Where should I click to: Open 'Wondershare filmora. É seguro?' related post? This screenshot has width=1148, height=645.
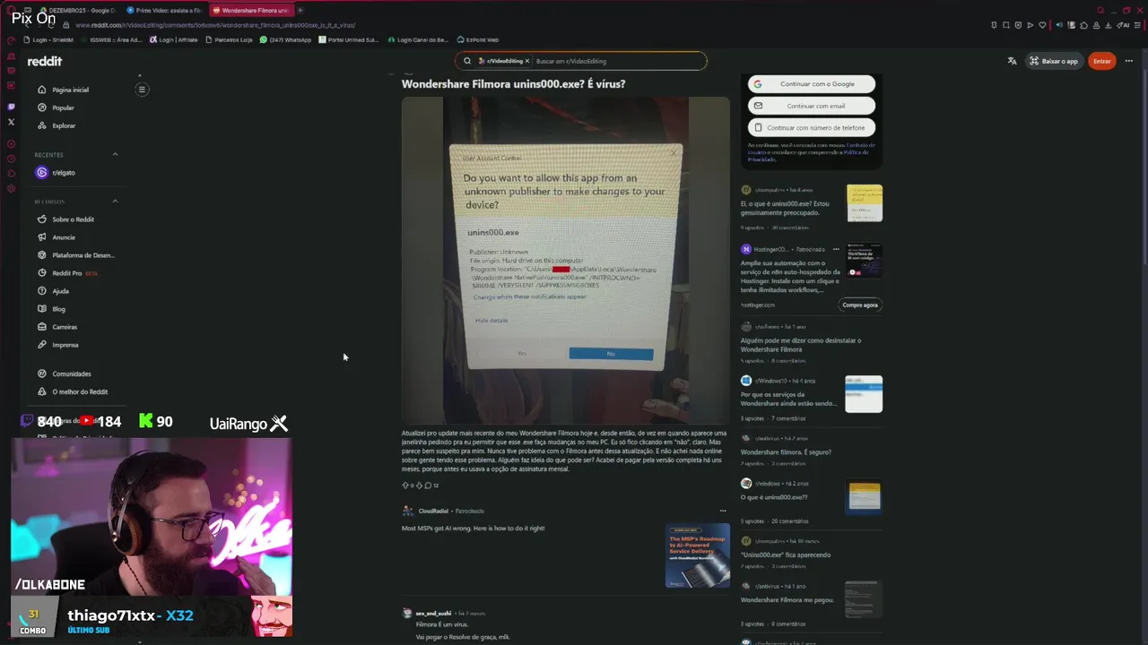[786, 451]
